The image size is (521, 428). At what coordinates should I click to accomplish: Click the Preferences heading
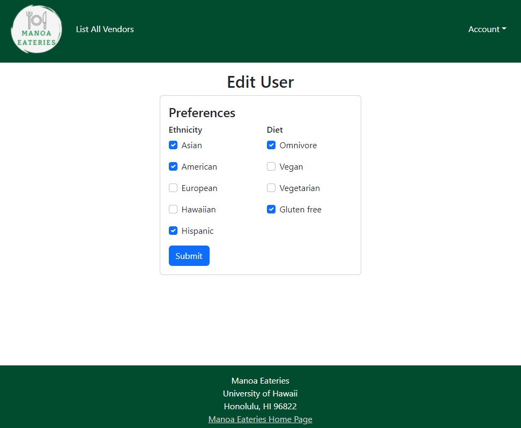pyautogui.click(x=202, y=113)
